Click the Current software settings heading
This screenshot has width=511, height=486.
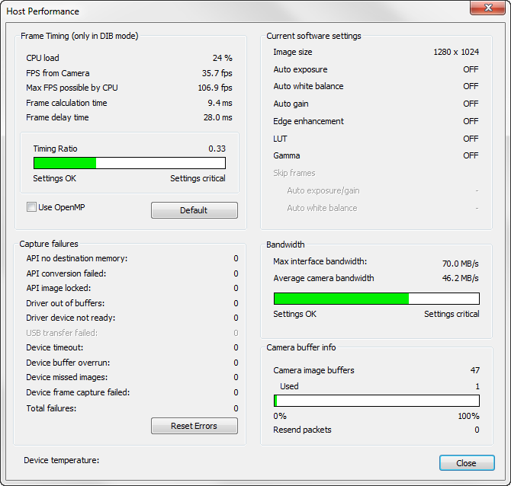[313, 36]
